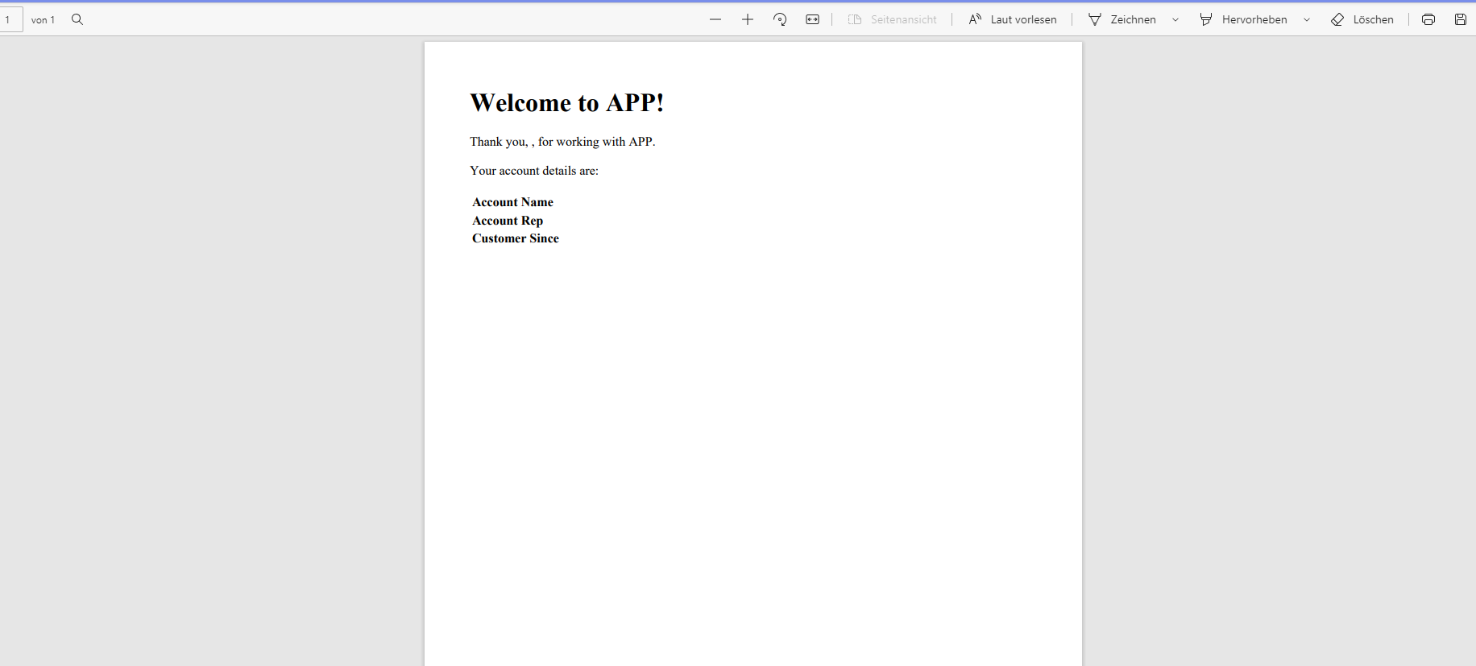This screenshot has width=1476, height=666.
Task: Click the page number input field
Action: pos(10,19)
